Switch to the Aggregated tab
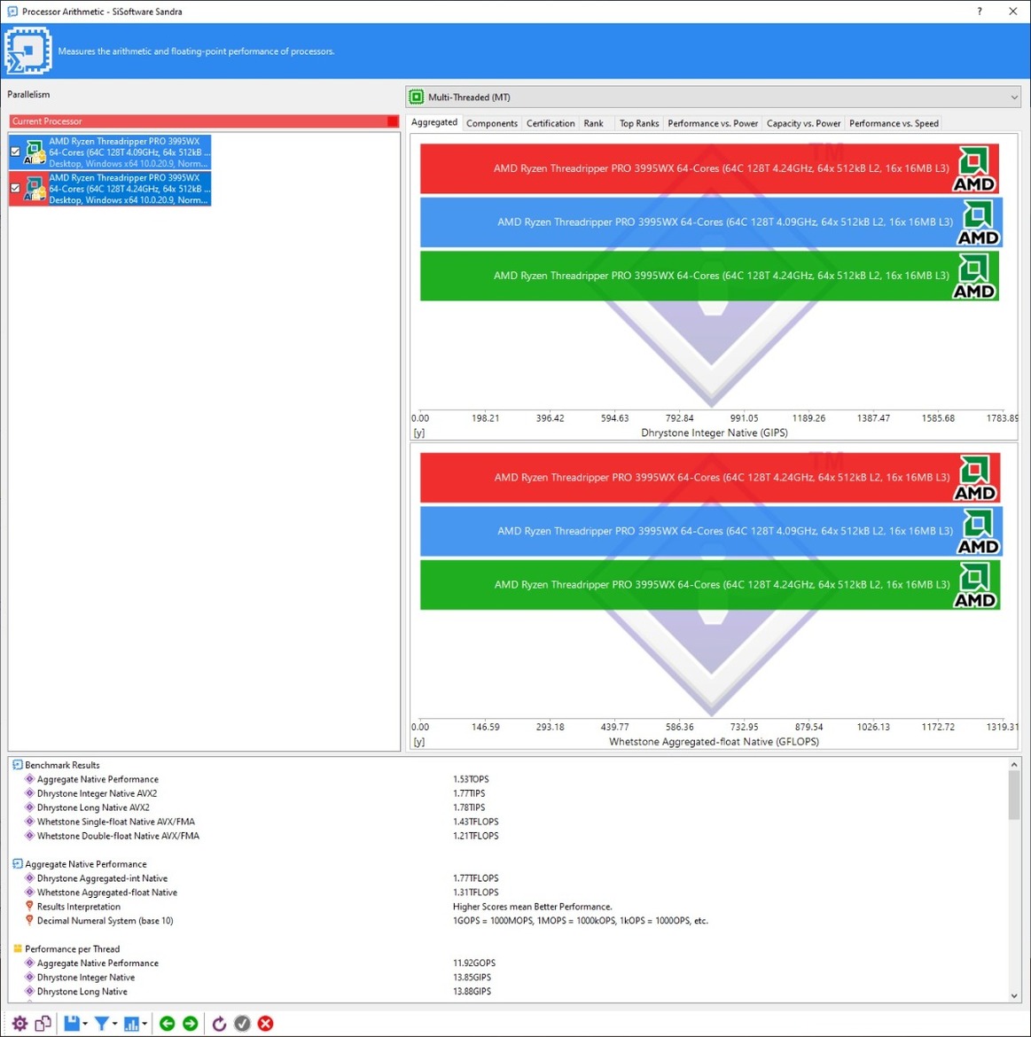This screenshot has width=1031, height=1037. click(433, 122)
